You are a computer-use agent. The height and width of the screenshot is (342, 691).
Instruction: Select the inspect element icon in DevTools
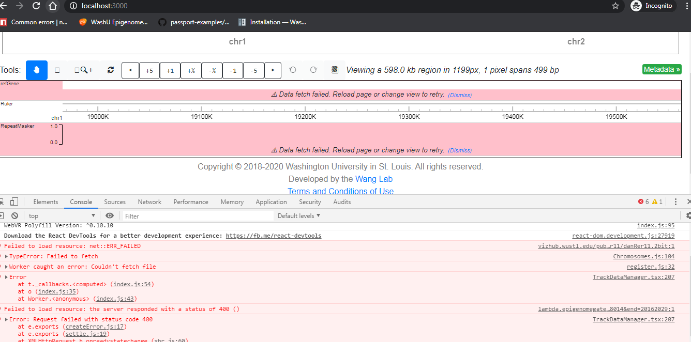(2, 202)
